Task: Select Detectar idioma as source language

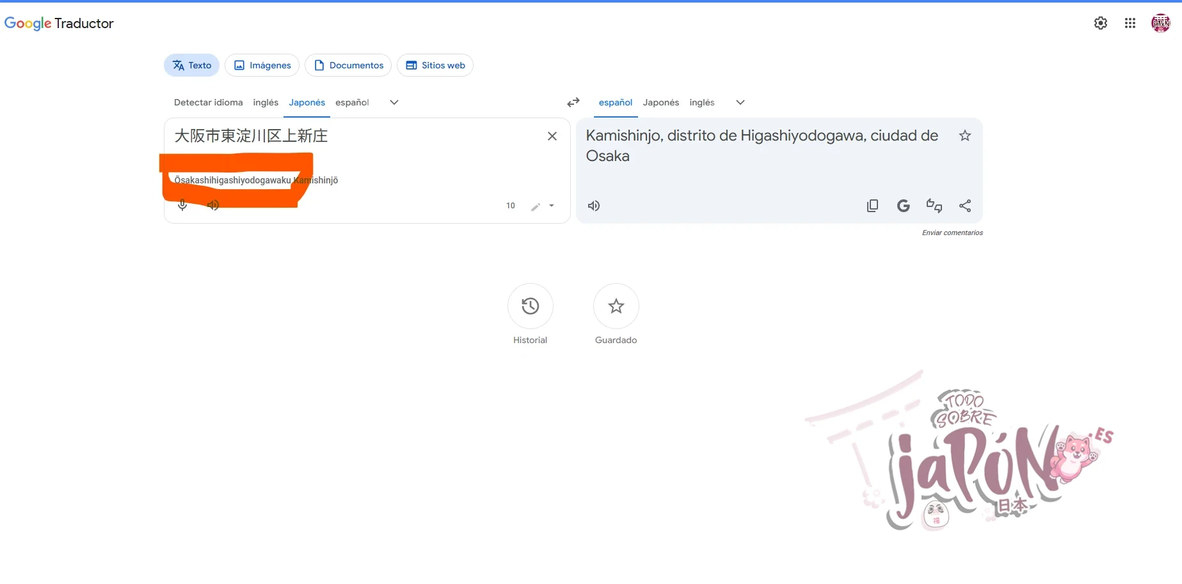Action: tap(209, 102)
